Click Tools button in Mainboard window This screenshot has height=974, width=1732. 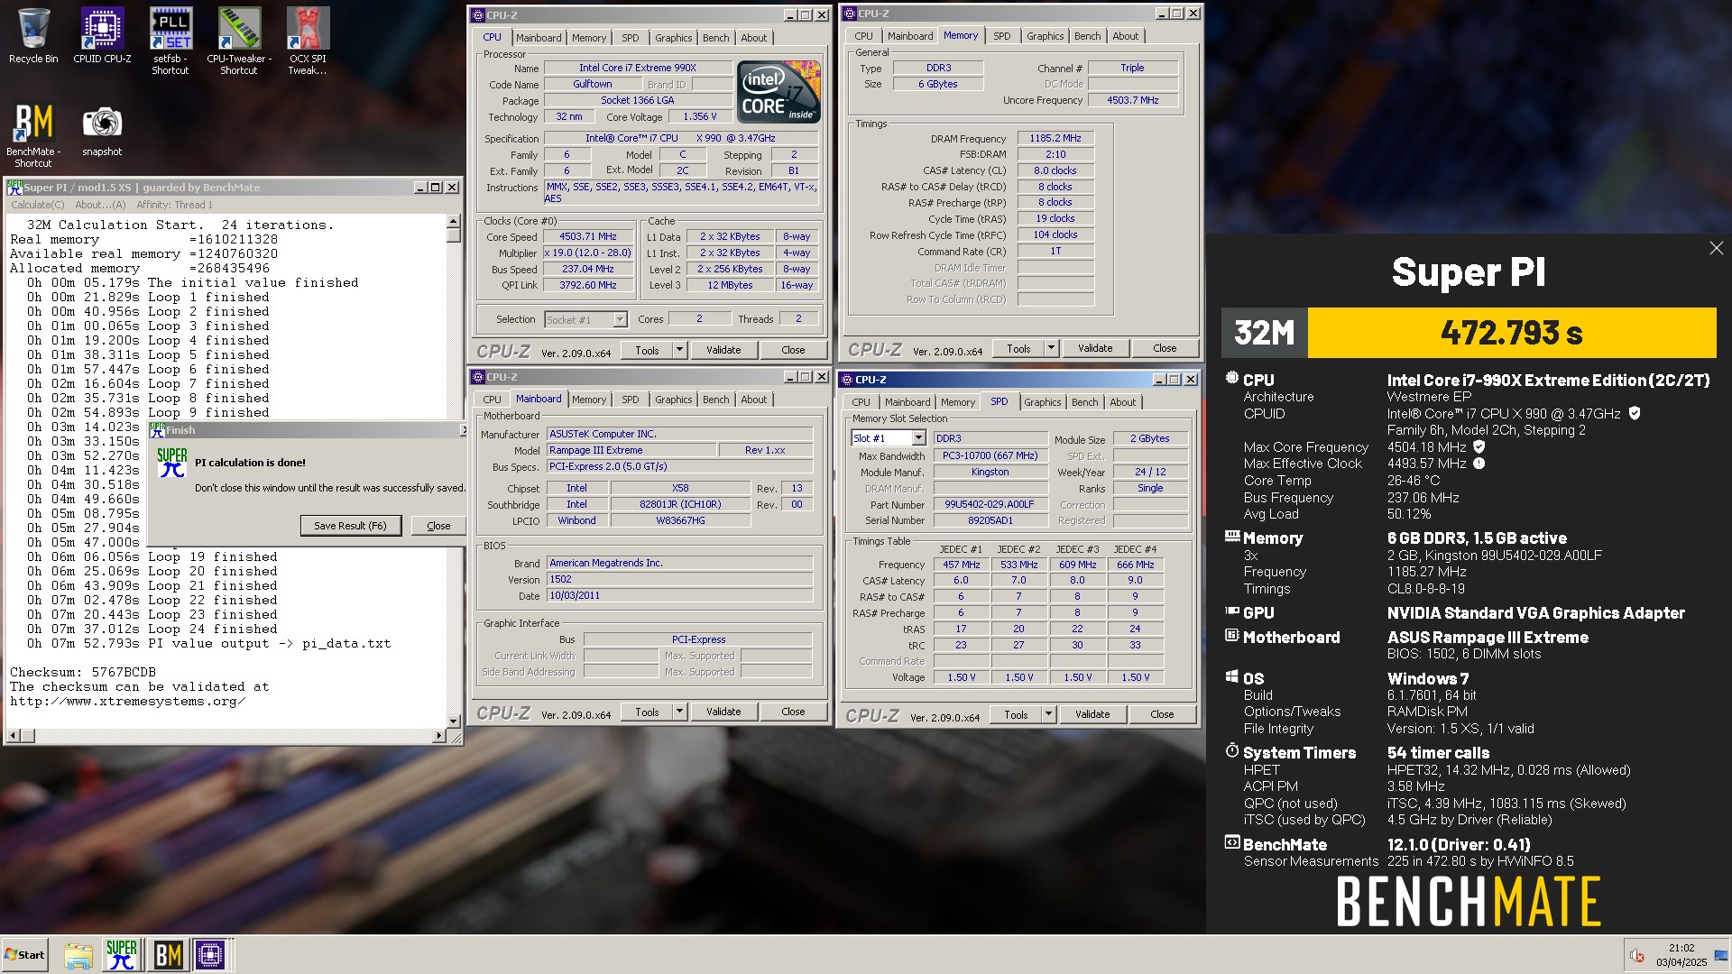click(x=647, y=712)
